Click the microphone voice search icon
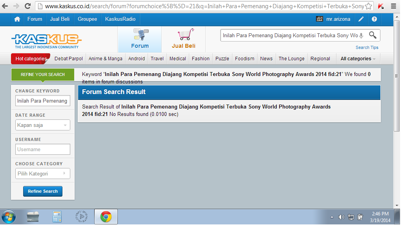The image size is (402, 235). pyautogui.click(x=361, y=36)
